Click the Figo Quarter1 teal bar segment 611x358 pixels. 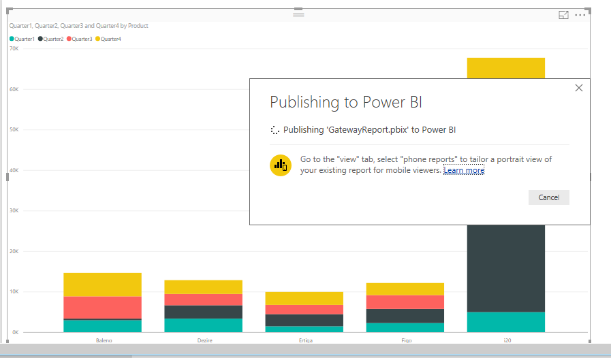[x=405, y=327]
